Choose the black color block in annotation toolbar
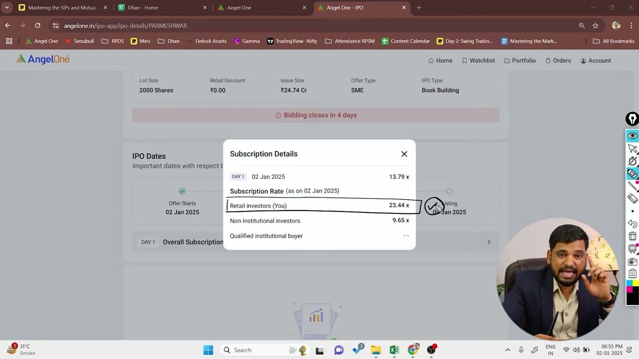Screen dimensions: 639x359 click(x=633, y=298)
